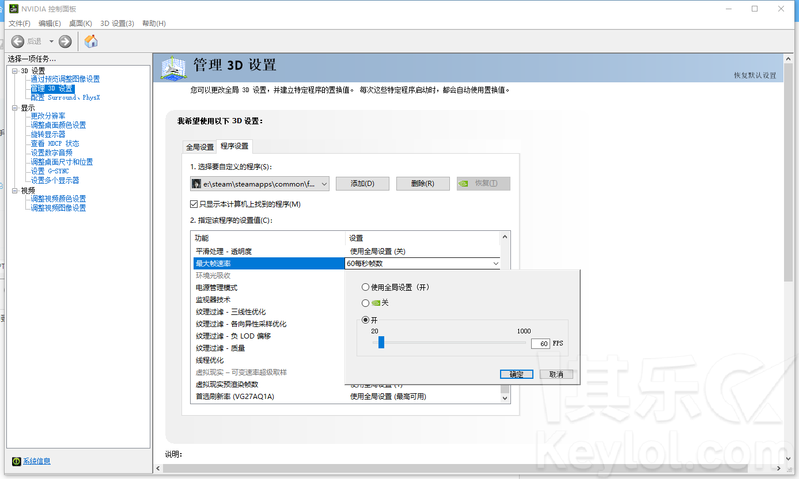Open the 文件(F) menu
This screenshot has height=479, width=799.
point(20,23)
